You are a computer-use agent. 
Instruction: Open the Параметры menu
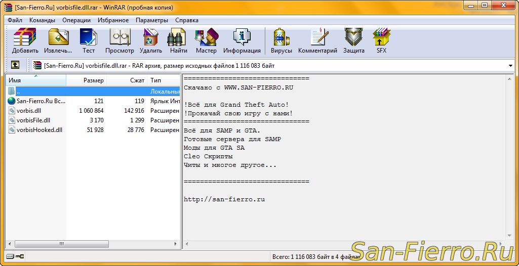click(x=151, y=20)
